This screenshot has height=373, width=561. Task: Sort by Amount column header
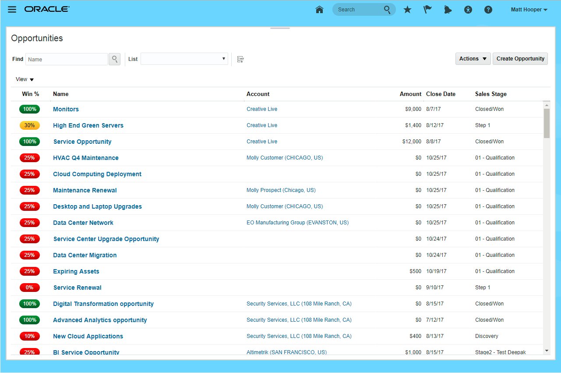point(410,94)
